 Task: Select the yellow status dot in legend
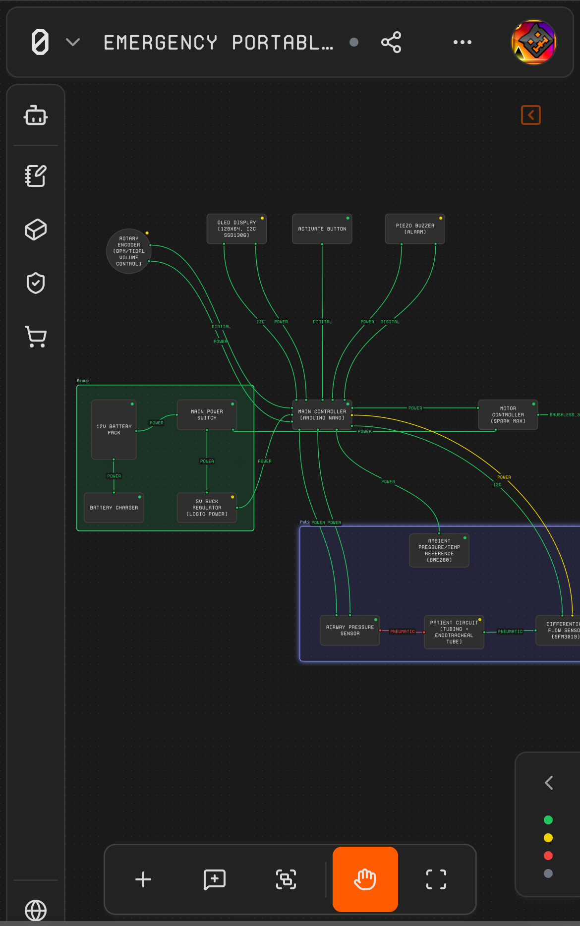(548, 838)
